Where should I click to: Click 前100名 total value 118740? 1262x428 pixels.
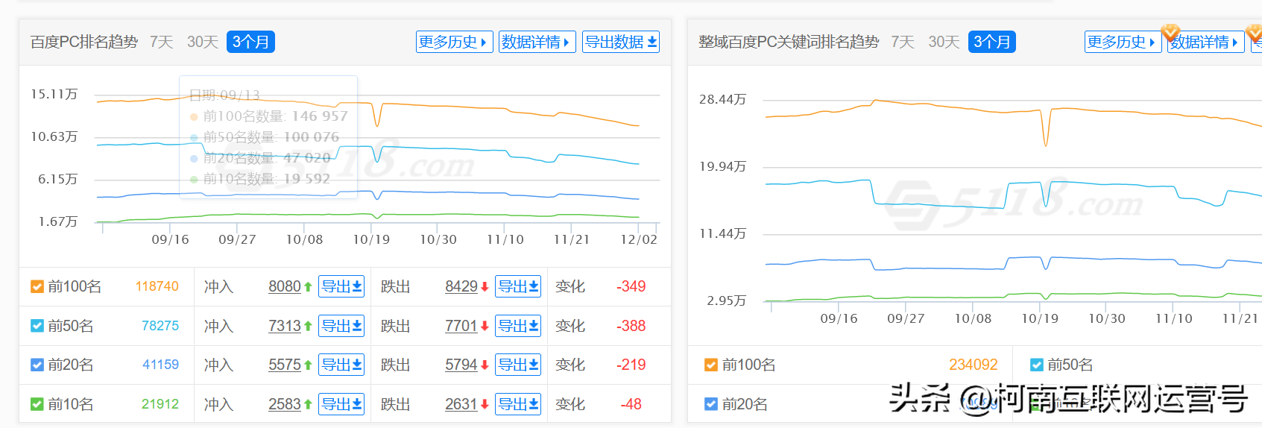pos(157,286)
